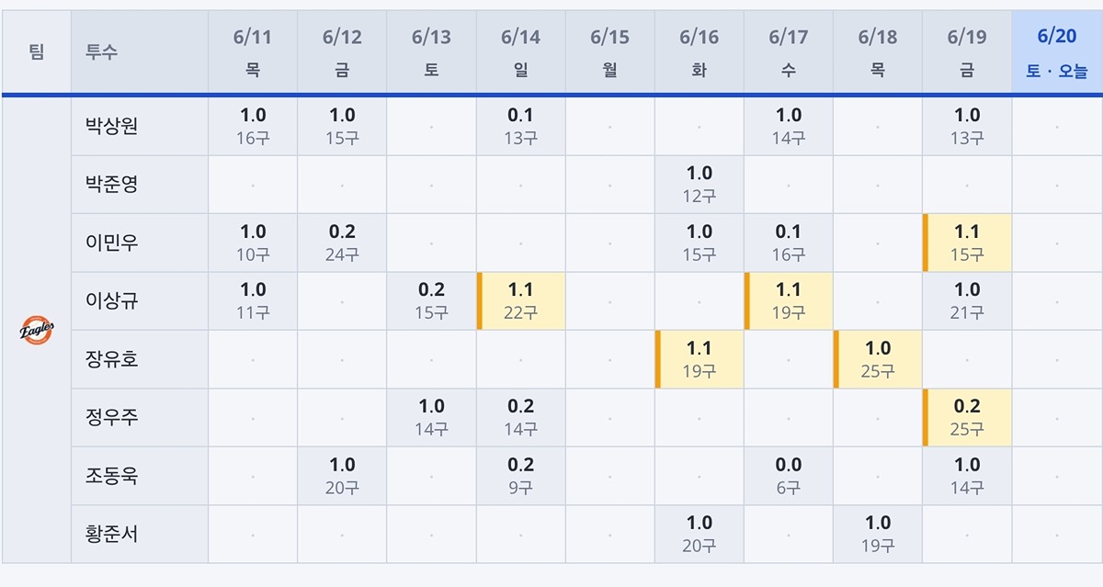
Task: Click 장유호's 6/18 highlighted 25구 cell
Action: [878, 359]
